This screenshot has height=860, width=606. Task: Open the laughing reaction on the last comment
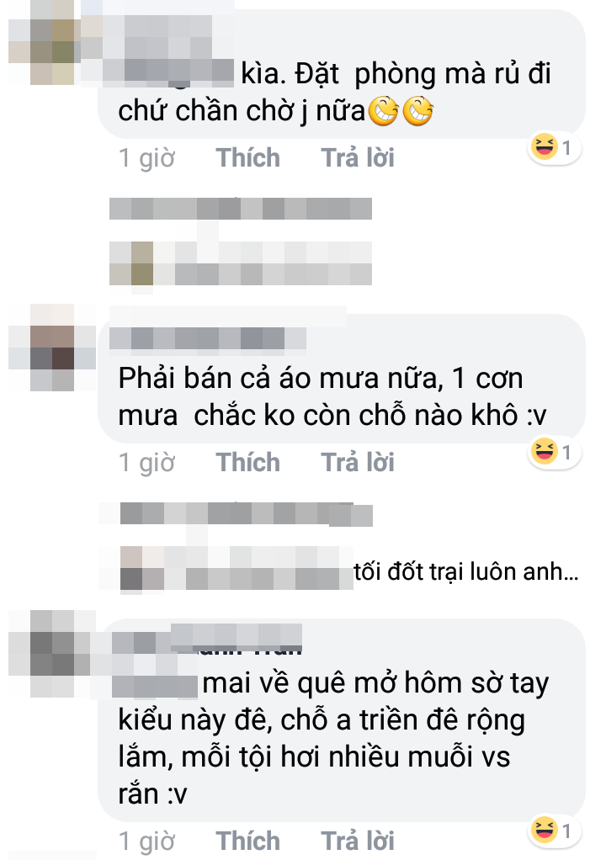click(x=554, y=831)
